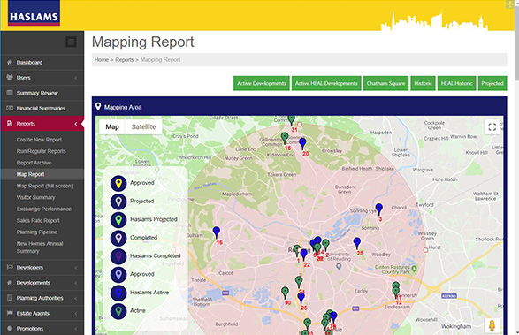Toggle the Active Developments filter
Viewport: 519px width, 335px height.
coord(262,83)
